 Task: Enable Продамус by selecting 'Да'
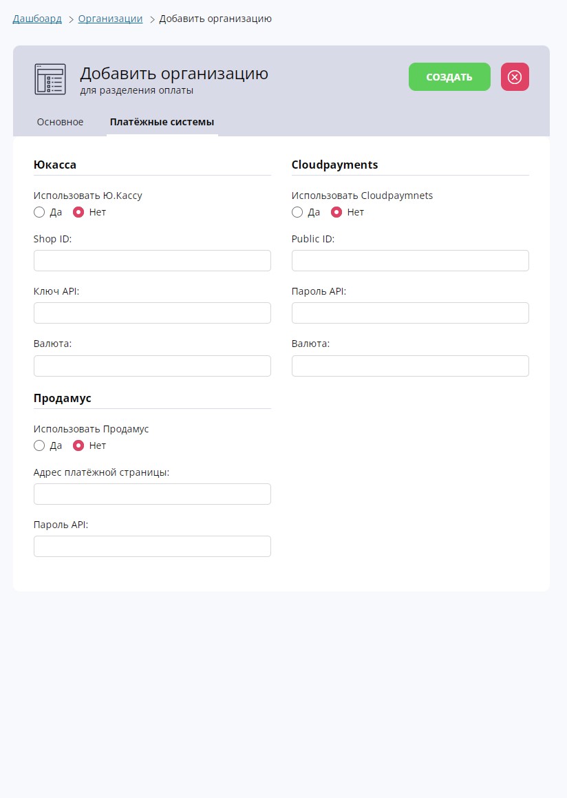tap(39, 445)
